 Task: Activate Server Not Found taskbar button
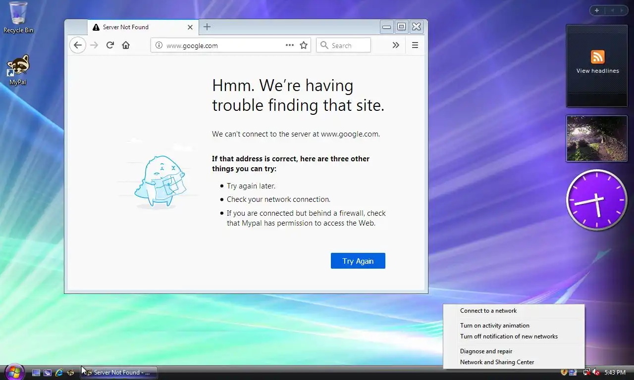[x=119, y=373]
